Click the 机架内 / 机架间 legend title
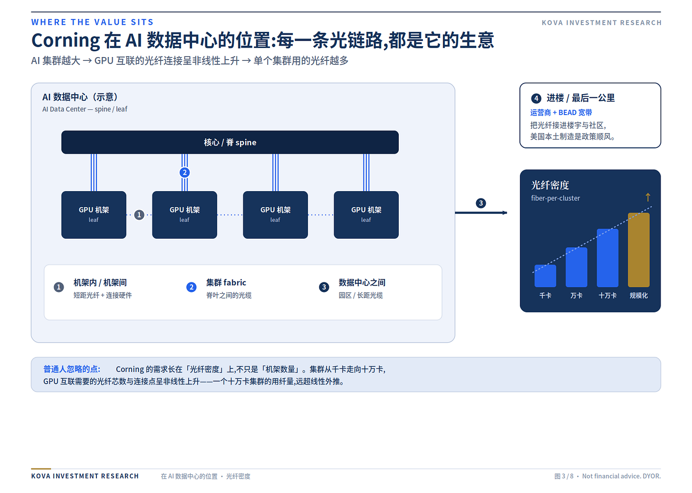Viewport: 692px width, 493px height. tap(100, 282)
